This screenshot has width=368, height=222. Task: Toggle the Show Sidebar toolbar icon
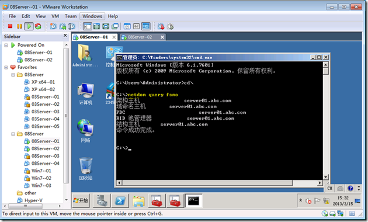[88, 26]
